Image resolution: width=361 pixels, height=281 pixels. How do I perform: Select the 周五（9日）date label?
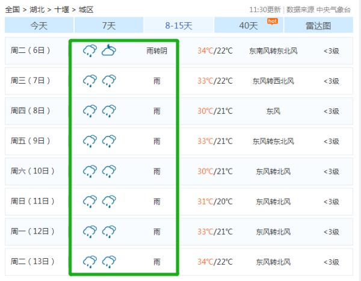point(31,141)
